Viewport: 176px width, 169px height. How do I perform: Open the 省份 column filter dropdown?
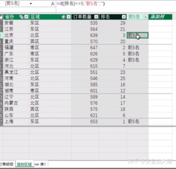point(26,17)
